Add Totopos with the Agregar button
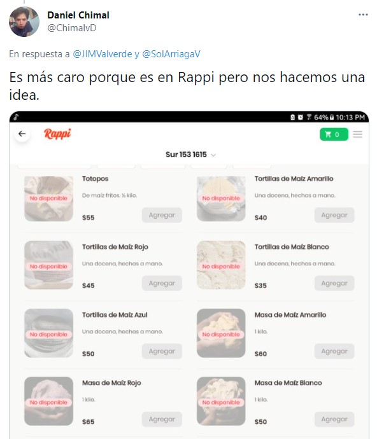The image size is (377, 439). 162,215
